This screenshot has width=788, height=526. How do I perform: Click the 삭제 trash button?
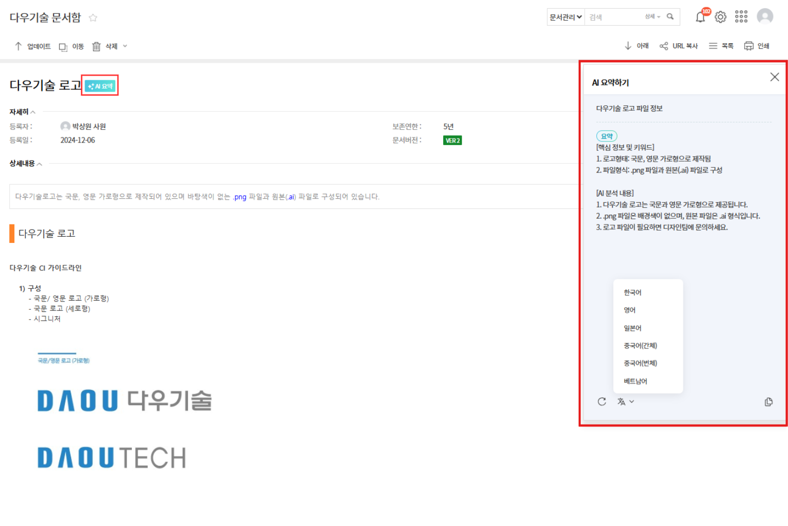tap(105, 46)
